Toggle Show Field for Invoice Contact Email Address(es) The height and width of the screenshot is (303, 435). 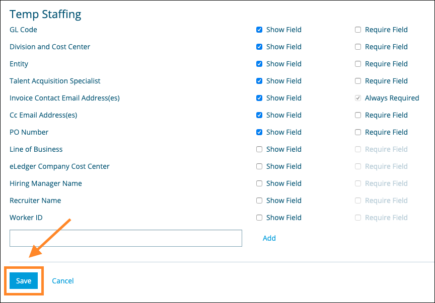(259, 98)
